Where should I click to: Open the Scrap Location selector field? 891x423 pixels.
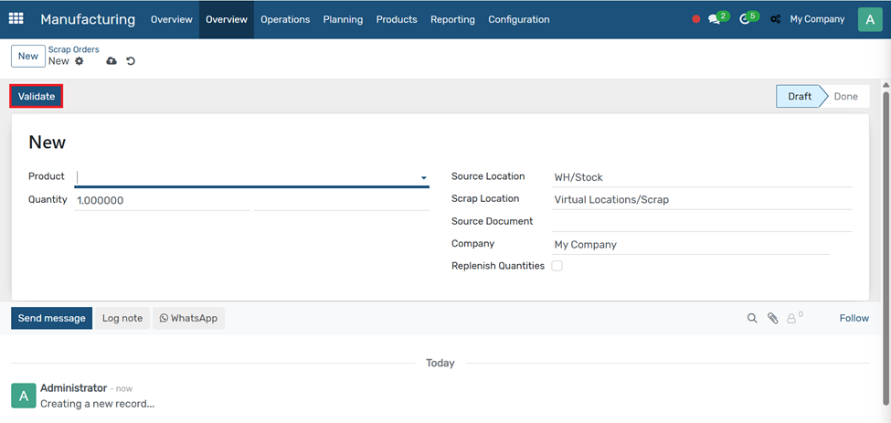pyautogui.click(x=702, y=199)
